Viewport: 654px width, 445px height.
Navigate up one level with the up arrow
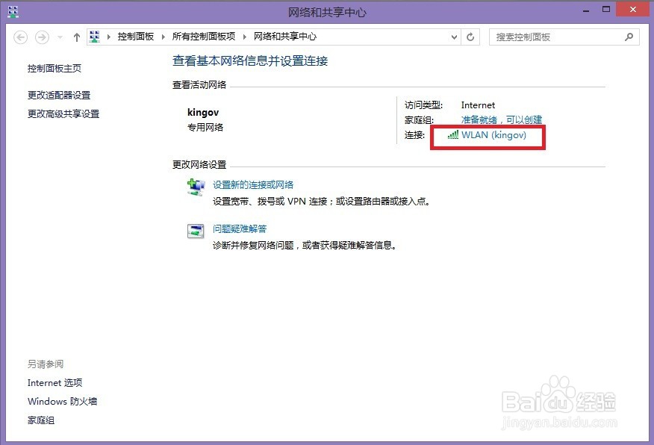click(76, 37)
